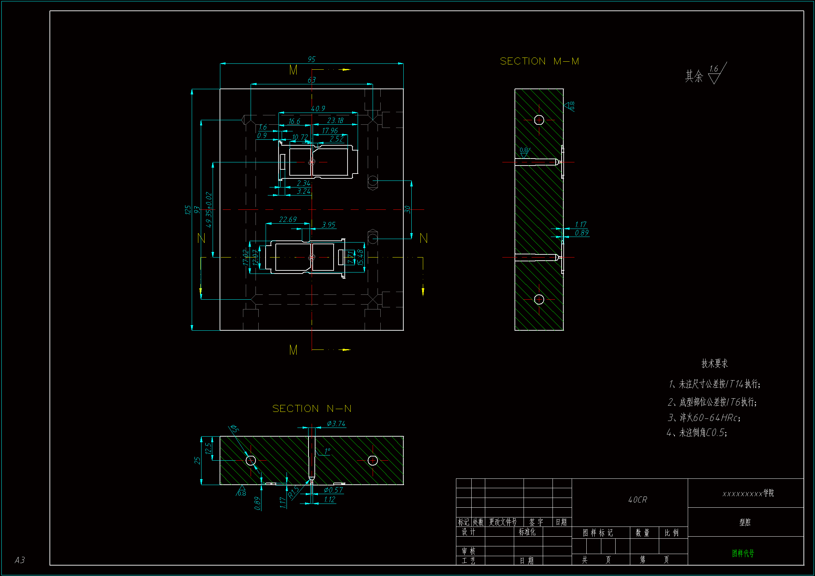Click the upper hole in Section M-M
Image resolution: width=815 pixels, height=576 pixels.
click(539, 120)
